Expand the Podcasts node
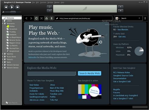The image size is (149, 110). (x=3, y=59)
